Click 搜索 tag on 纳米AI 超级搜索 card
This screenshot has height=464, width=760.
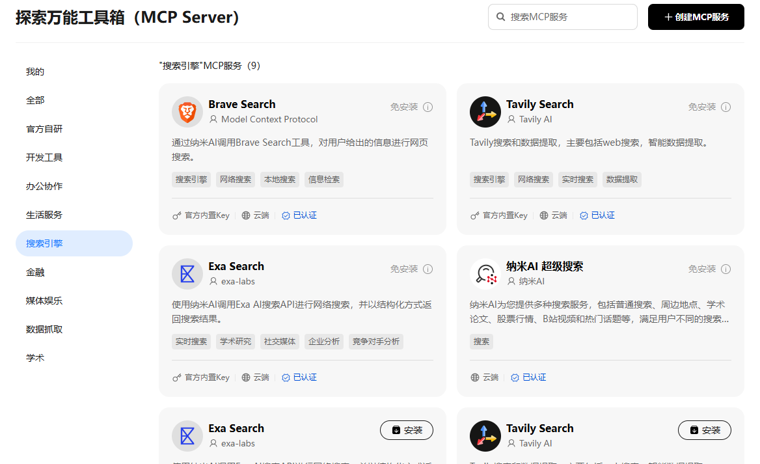pos(482,342)
